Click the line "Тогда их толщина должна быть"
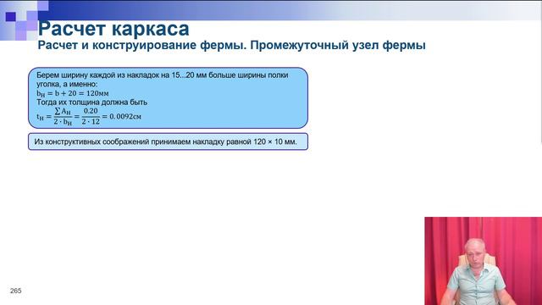 [92, 103]
